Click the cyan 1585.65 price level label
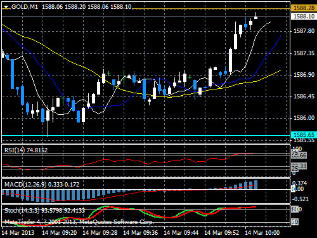This screenshot has width=317, height=238. [x=304, y=135]
